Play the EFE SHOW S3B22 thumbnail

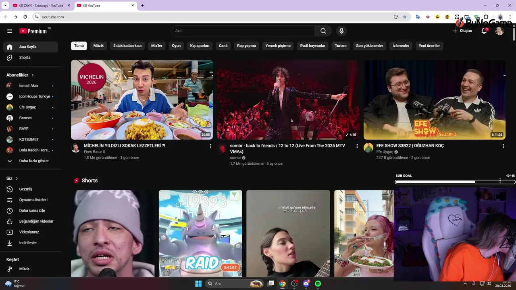coord(435,100)
